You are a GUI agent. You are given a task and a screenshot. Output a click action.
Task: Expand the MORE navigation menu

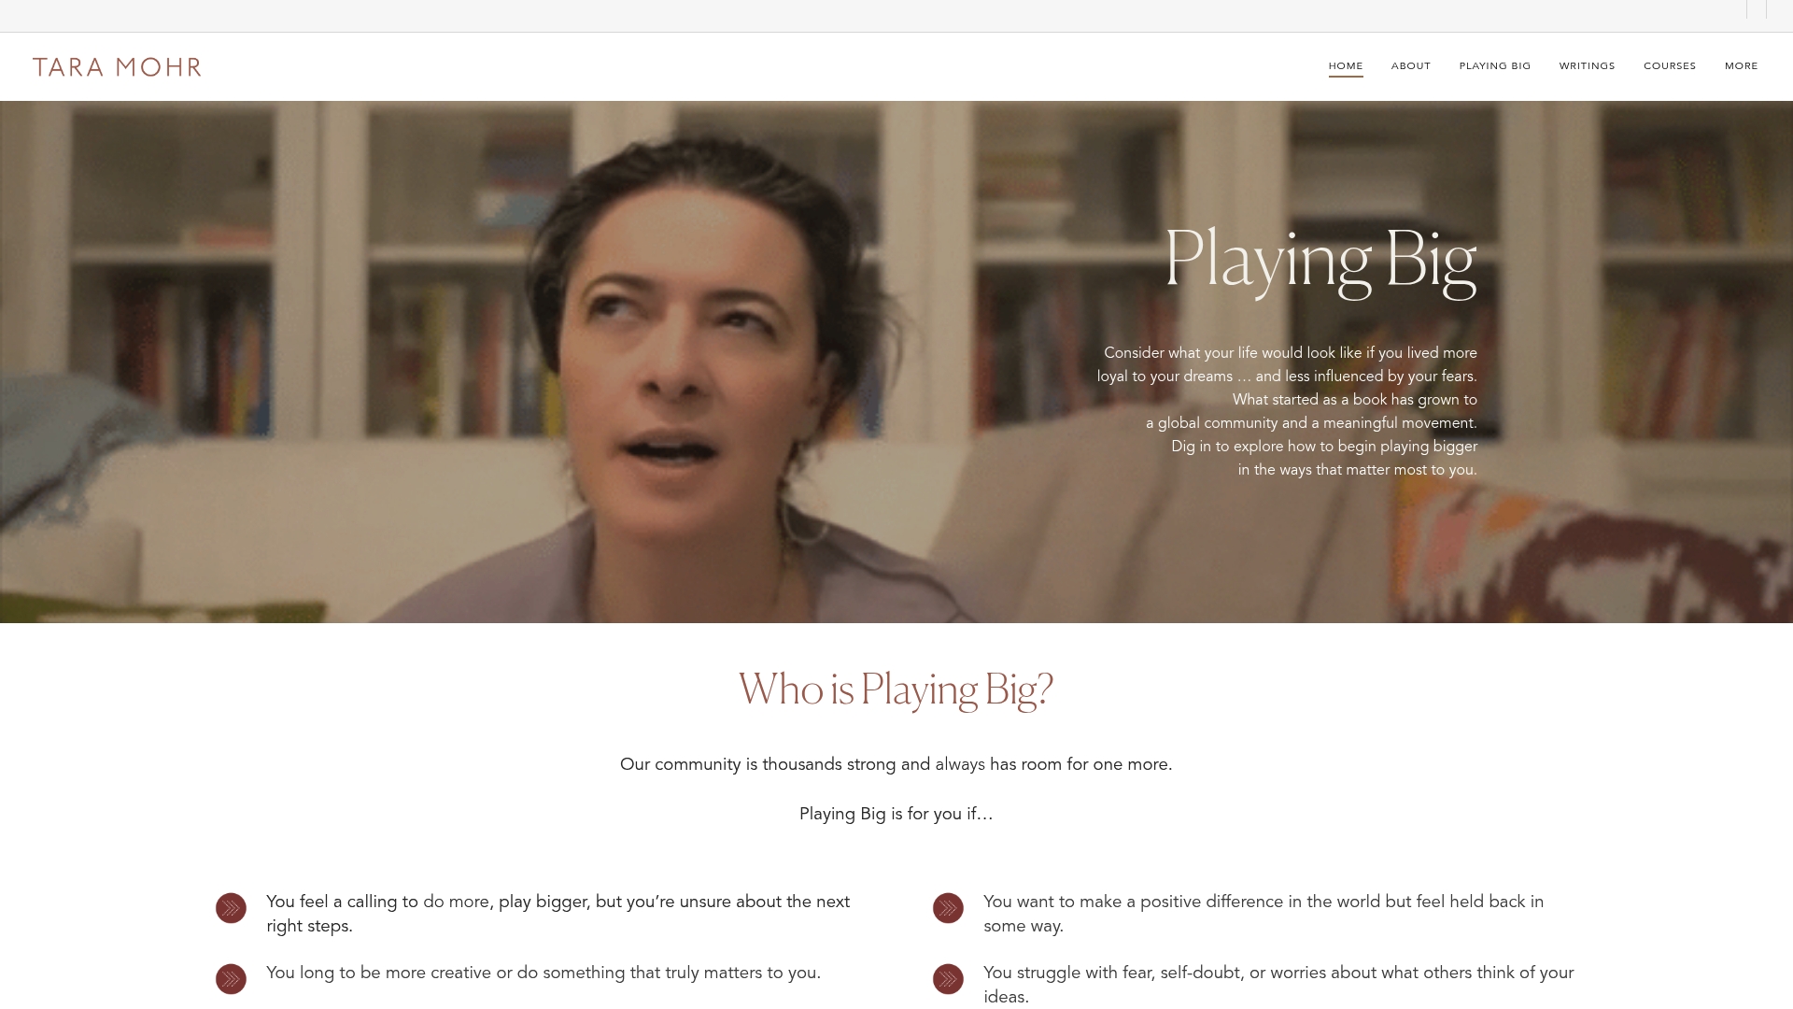[1742, 66]
